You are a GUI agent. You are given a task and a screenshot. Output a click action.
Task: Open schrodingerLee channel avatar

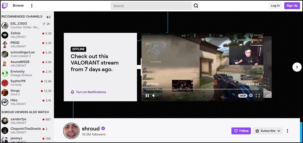[5, 54]
